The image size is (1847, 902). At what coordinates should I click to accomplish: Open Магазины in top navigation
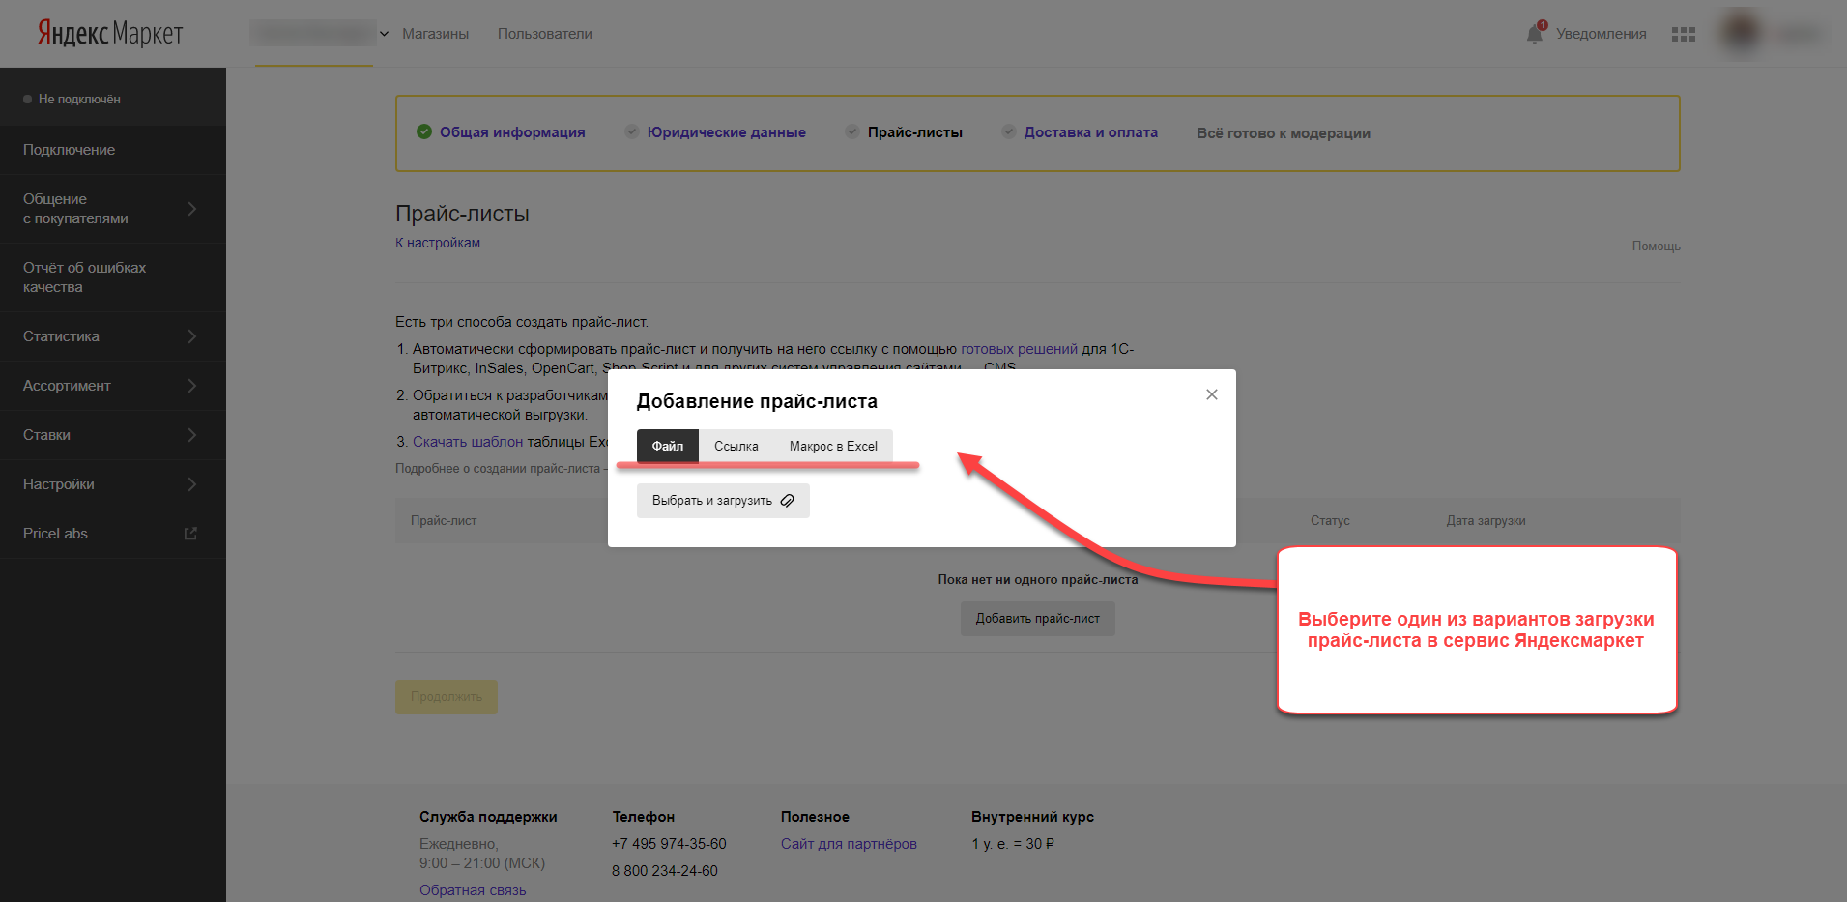click(x=435, y=34)
